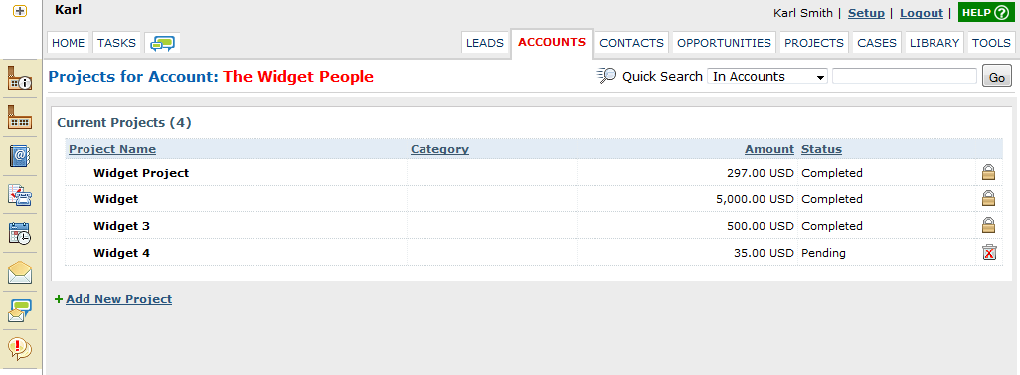Open the Widget 3 project link
The image size is (1020, 375).
(x=121, y=226)
